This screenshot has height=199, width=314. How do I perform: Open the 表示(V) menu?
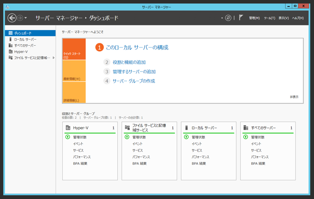pyautogui.click(x=284, y=18)
